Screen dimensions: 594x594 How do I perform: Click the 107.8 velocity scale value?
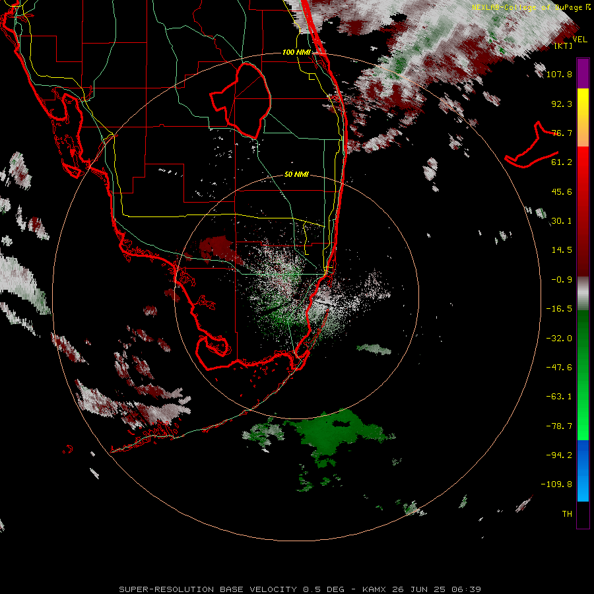(559, 74)
